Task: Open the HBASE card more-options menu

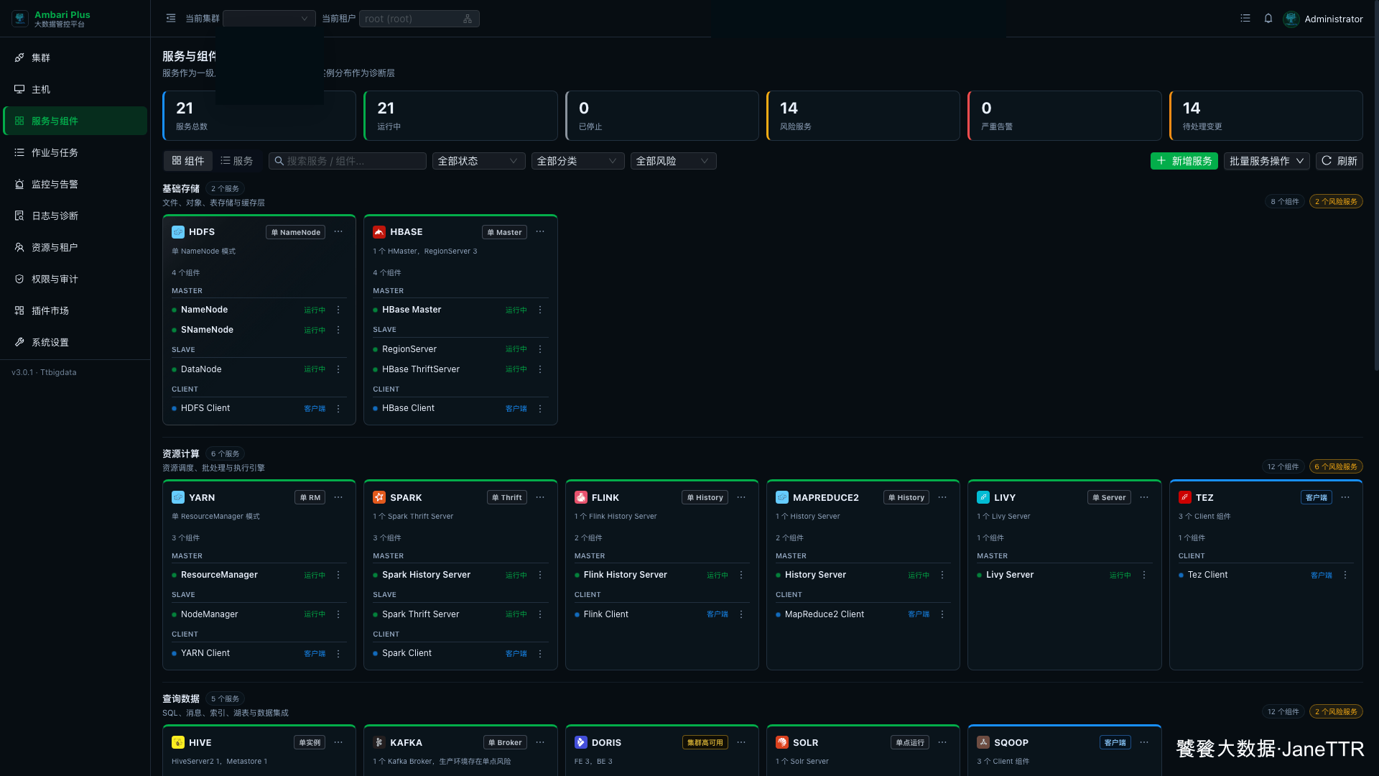Action: (540, 232)
